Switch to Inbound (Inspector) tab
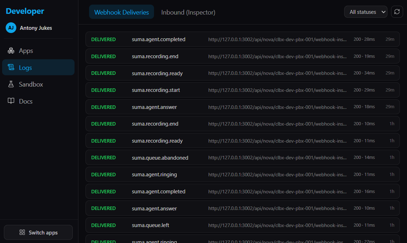 coord(188,12)
